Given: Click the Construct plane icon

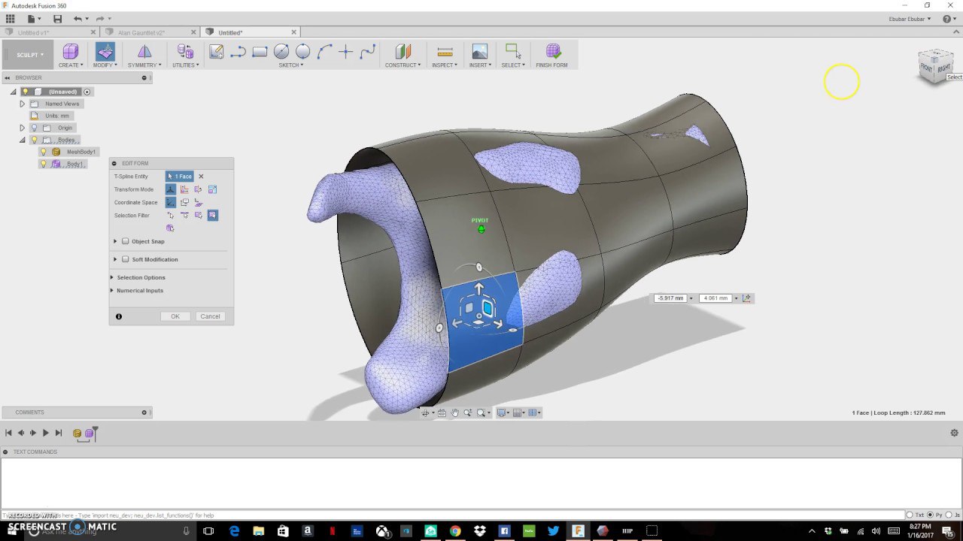Looking at the screenshot, I should click(403, 51).
